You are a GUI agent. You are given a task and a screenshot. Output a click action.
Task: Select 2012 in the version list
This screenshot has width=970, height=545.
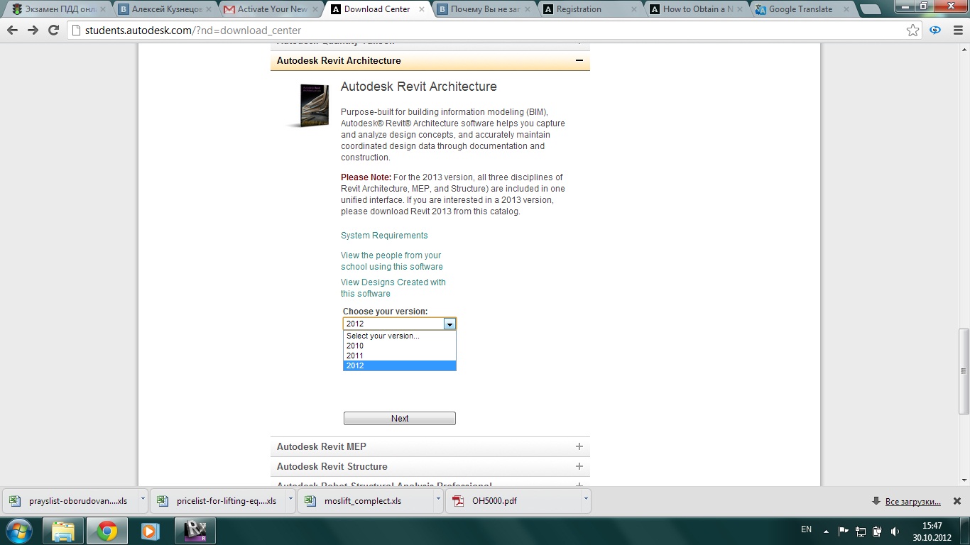pos(400,366)
